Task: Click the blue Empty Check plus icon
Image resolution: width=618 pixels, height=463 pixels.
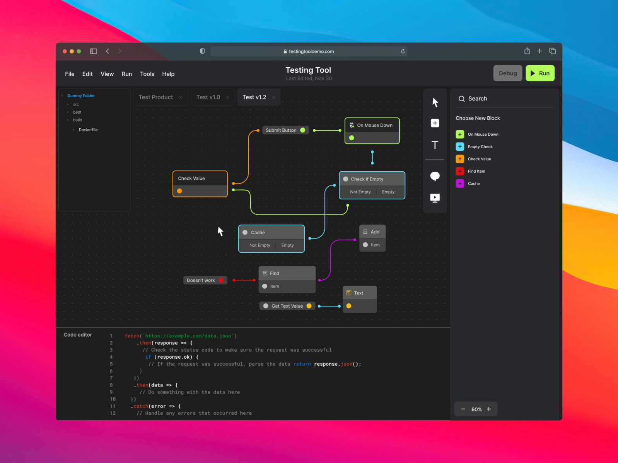Action: pos(460,146)
